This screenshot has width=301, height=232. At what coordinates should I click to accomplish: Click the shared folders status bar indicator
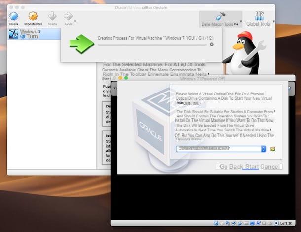point(246,223)
